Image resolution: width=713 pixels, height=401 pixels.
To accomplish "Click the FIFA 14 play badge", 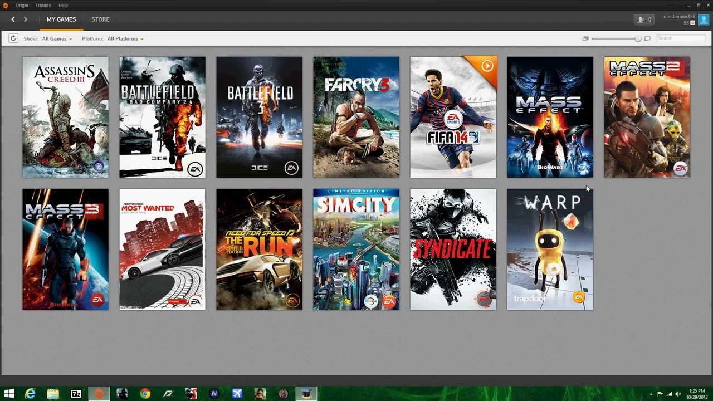I will point(487,66).
